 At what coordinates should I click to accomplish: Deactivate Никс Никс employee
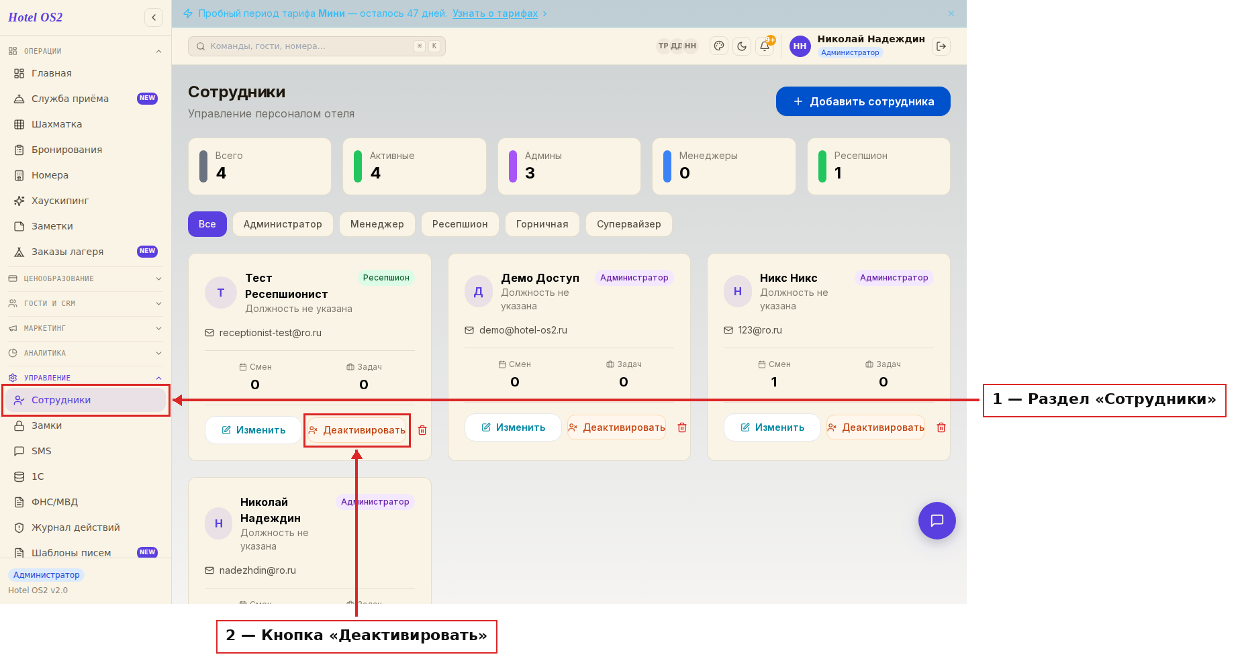[875, 427]
